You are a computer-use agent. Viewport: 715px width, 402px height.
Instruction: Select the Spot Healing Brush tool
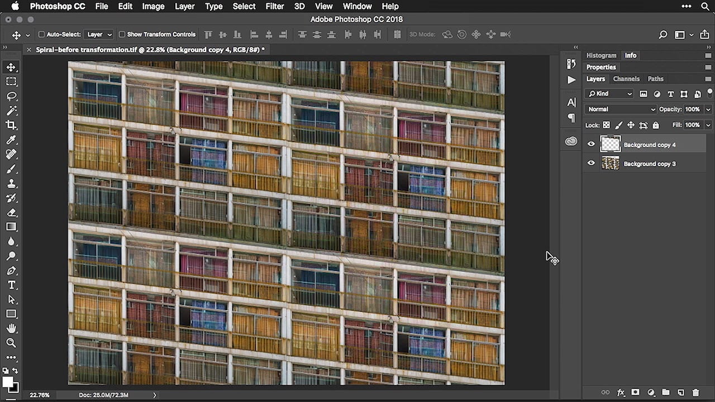11,154
